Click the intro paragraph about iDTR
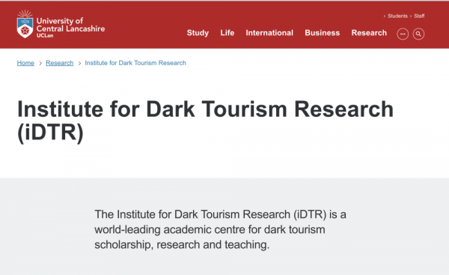The image size is (449, 275). 220,229
